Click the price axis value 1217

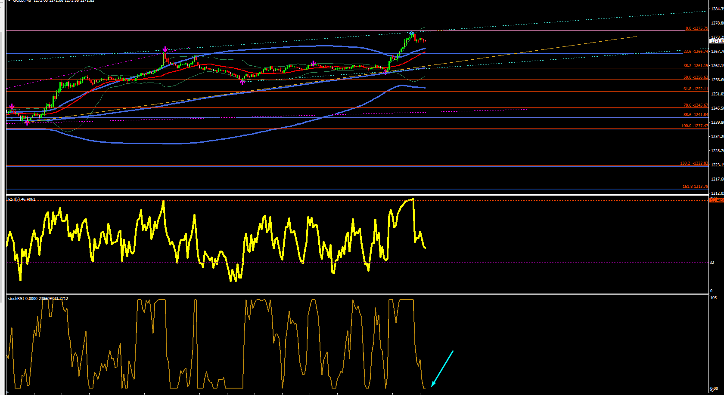click(717, 179)
